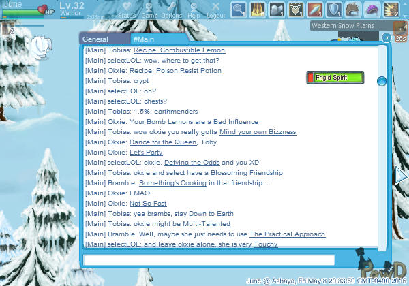Expand side panel with right triangle arrow
409x286 pixels.
pos(401,175)
